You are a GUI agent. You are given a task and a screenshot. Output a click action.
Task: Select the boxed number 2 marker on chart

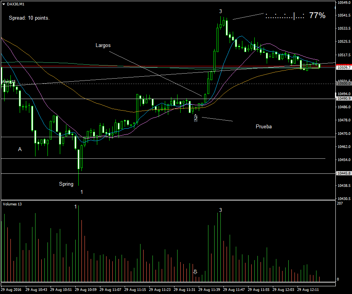[x=195, y=118]
